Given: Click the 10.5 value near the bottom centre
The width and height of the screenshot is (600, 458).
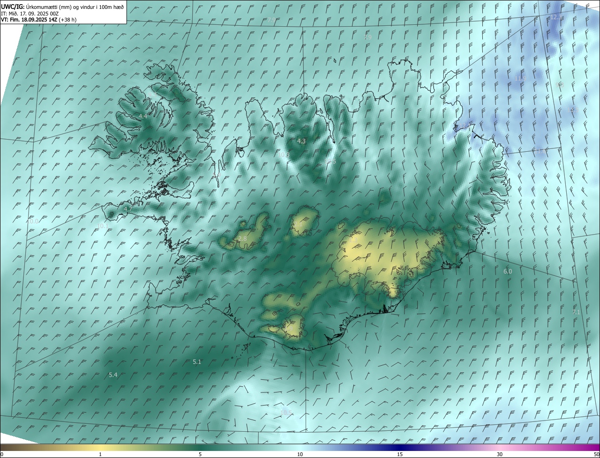Looking at the screenshot, I should [x=286, y=413].
